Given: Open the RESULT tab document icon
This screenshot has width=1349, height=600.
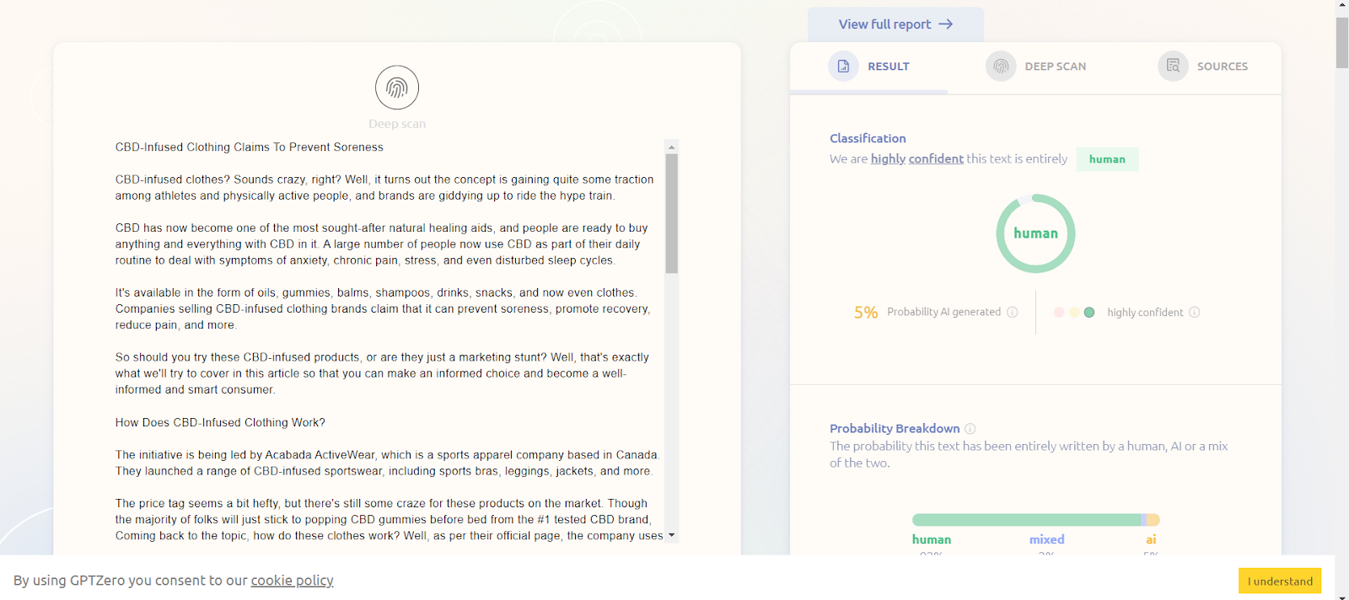Looking at the screenshot, I should click(x=843, y=66).
